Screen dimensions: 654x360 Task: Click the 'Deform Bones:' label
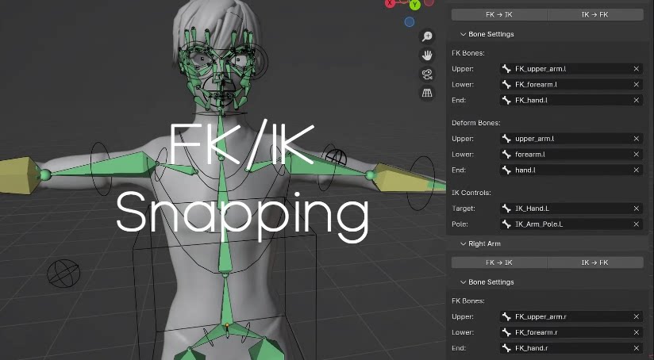point(476,123)
